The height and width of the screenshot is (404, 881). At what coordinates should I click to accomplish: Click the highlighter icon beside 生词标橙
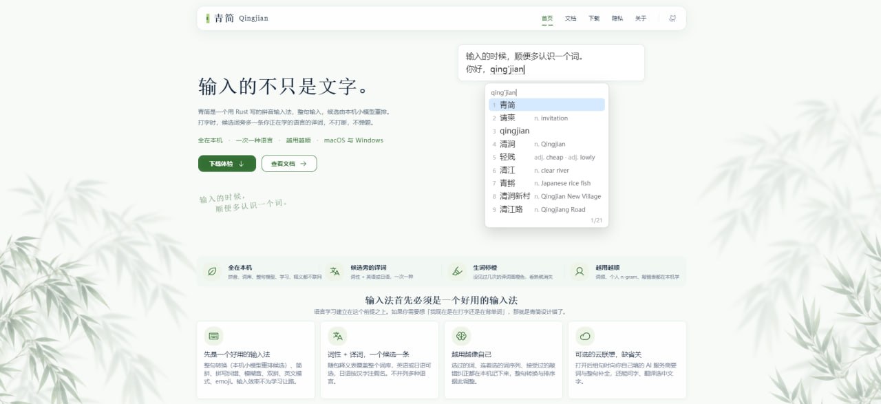457,271
